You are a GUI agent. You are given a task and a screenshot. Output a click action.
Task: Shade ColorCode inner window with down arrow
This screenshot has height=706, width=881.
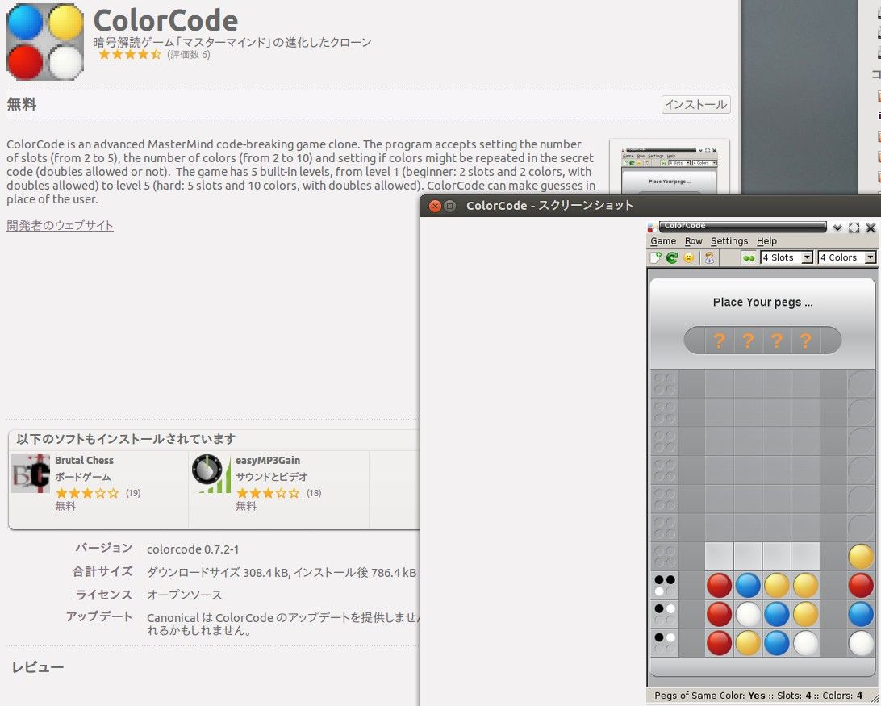click(x=837, y=228)
